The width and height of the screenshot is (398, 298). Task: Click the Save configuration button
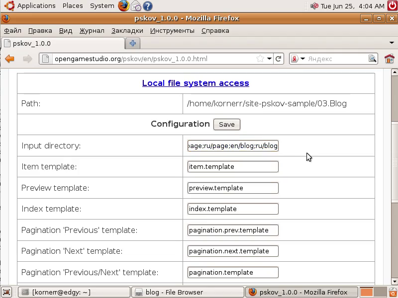click(226, 124)
